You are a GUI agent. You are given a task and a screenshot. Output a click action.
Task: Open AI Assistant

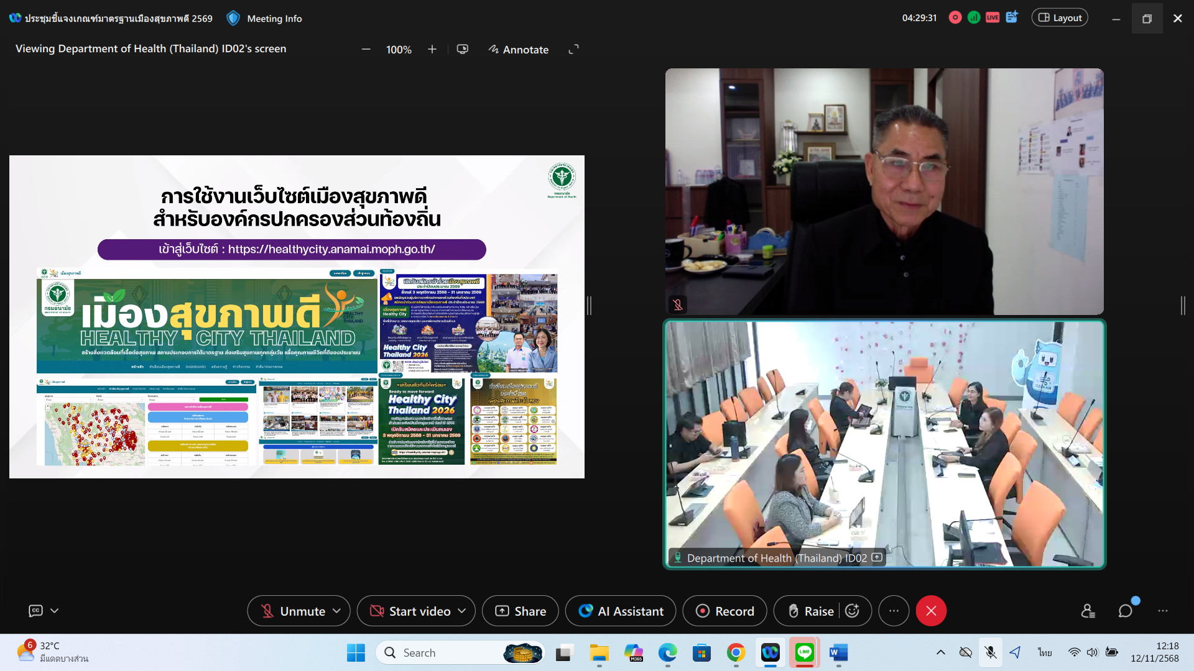(x=621, y=611)
